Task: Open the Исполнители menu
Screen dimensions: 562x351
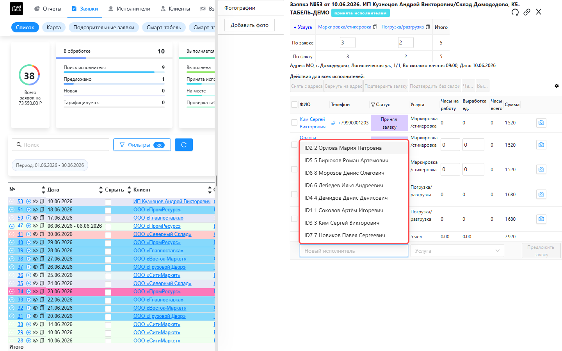Action: [129, 9]
